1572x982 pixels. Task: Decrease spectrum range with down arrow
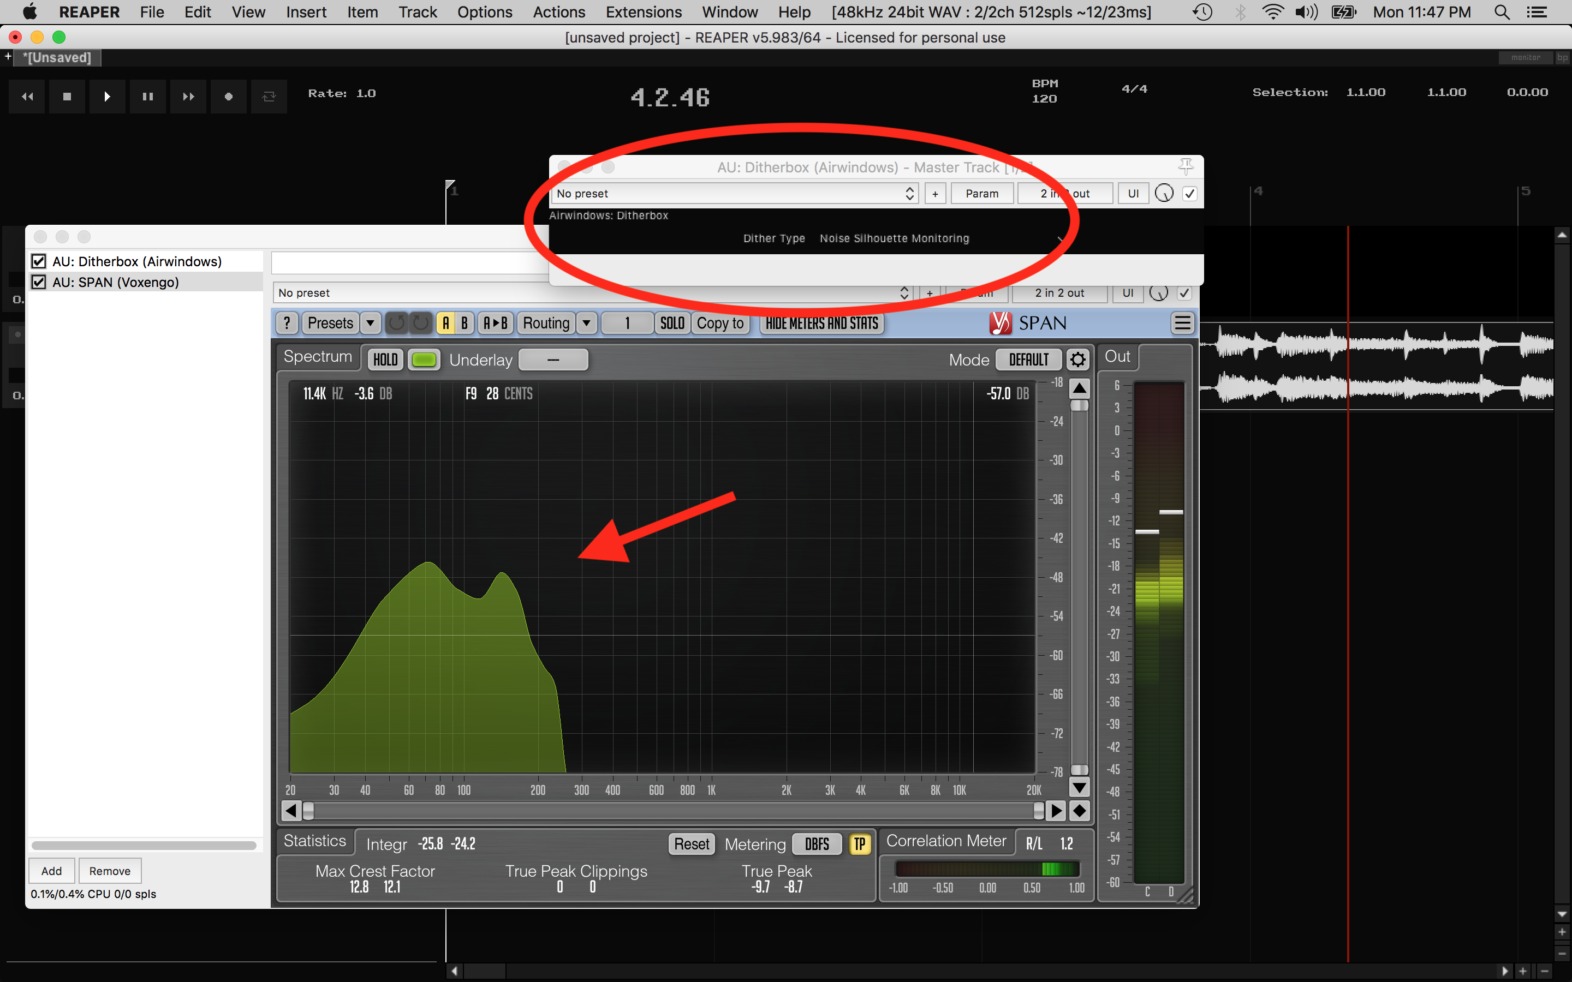(x=1080, y=788)
